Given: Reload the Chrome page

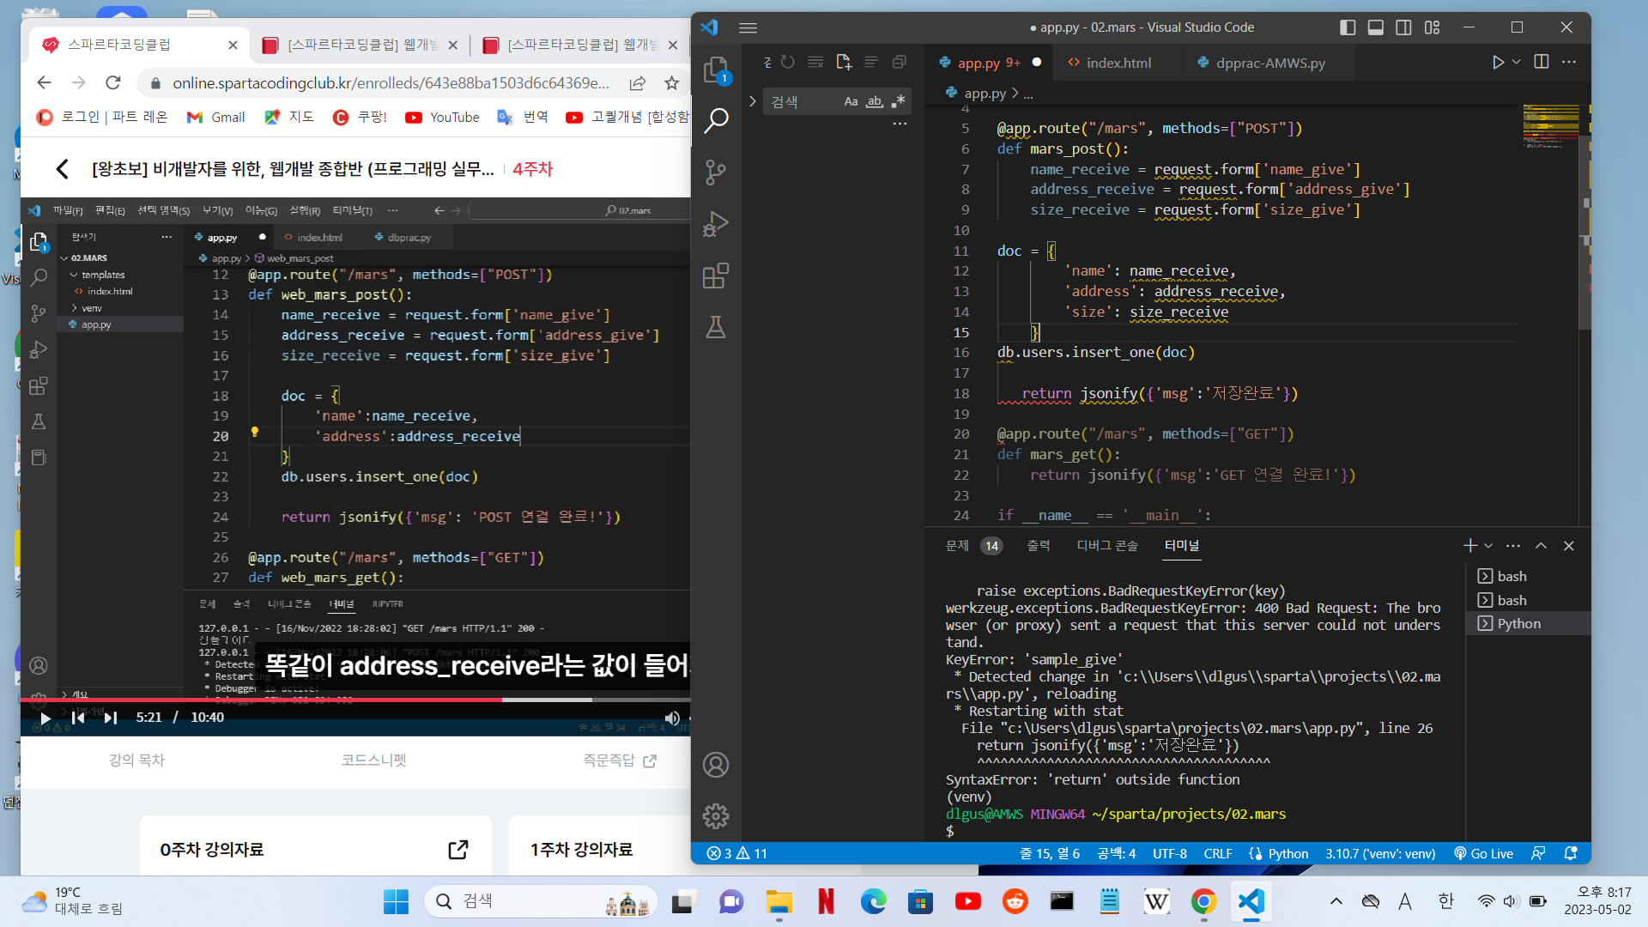Looking at the screenshot, I should coord(113,82).
